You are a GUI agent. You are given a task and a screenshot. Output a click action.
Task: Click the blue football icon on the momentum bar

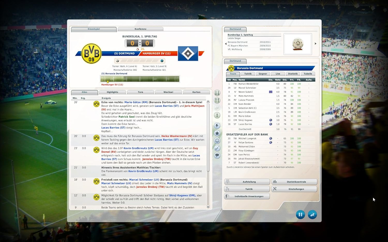click(x=162, y=61)
